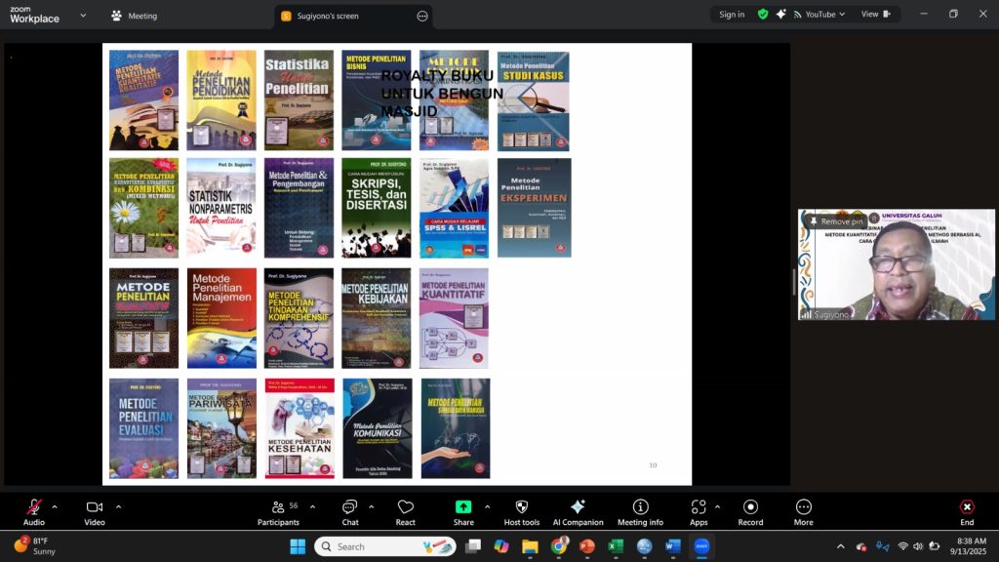Click the Metode Penelitian Kesehatan book cover

click(300, 428)
